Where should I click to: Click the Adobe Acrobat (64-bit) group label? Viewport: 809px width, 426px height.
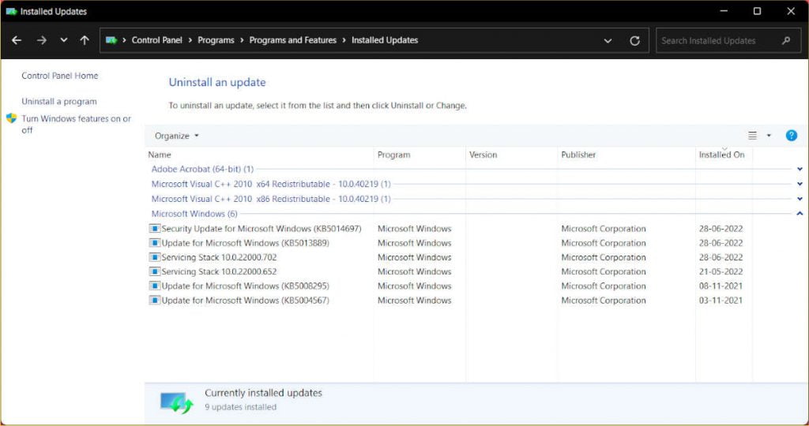202,169
